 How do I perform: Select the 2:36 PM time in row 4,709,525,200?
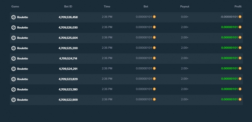click(107, 48)
